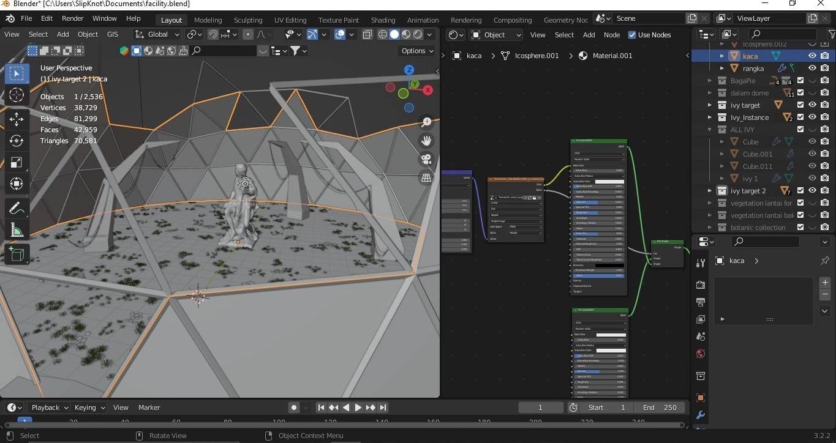The height and width of the screenshot is (443, 836).
Task: Switch to orthographic grid view icon
Action: [x=426, y=178]
